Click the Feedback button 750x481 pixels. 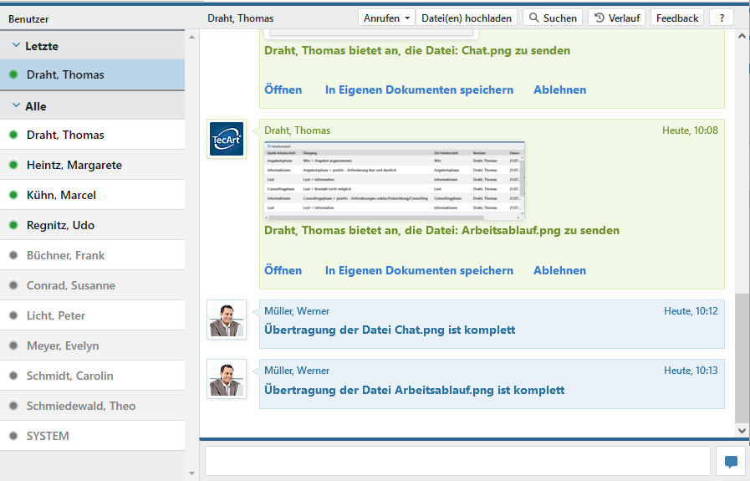(x=677, y=18)
